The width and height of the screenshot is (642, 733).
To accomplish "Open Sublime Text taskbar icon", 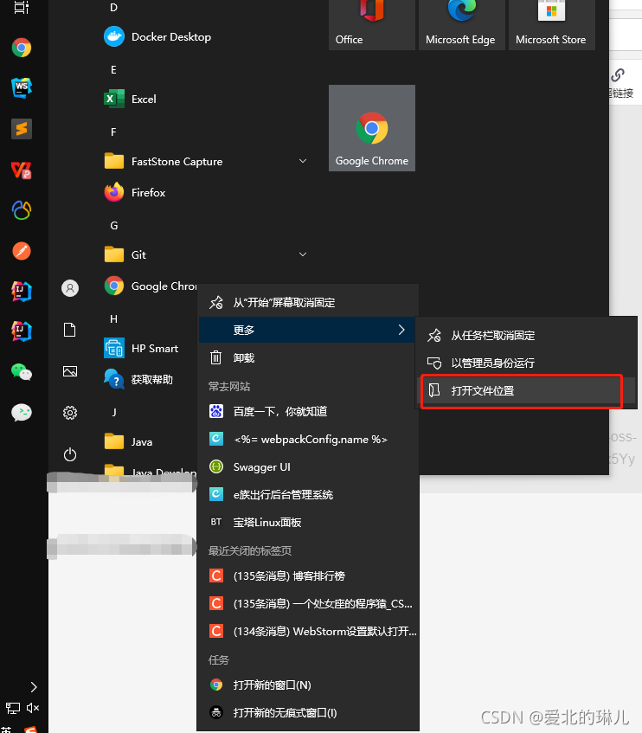I will pyautogui.click(x=22, y=129).
